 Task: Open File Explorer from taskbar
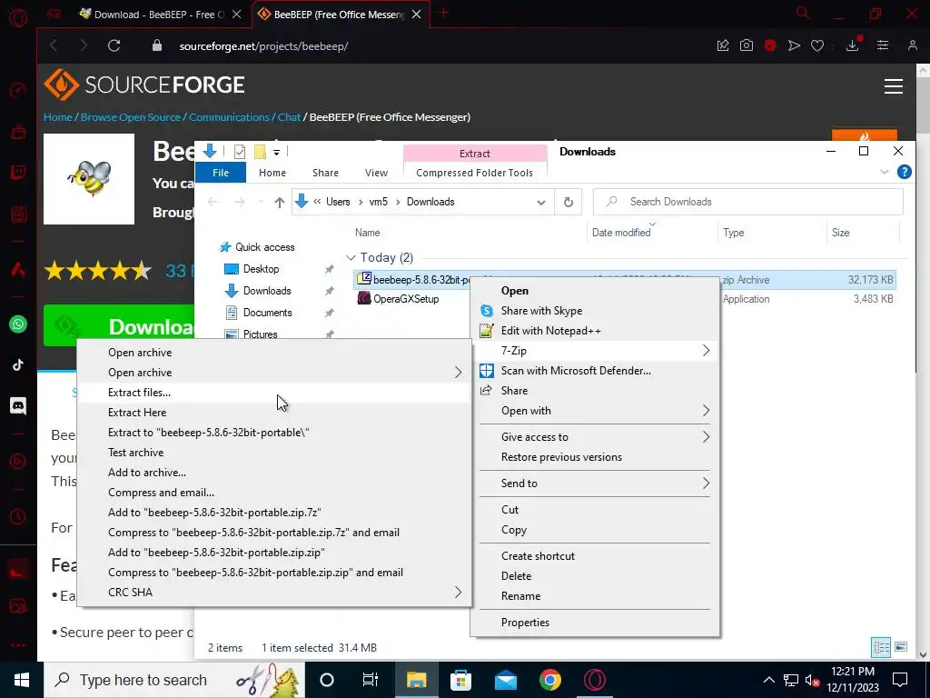416,680
